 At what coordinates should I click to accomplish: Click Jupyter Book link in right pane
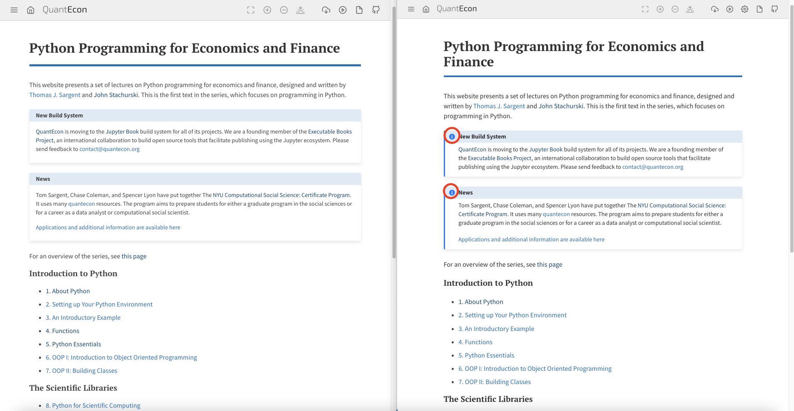click(x=546, y=149)
